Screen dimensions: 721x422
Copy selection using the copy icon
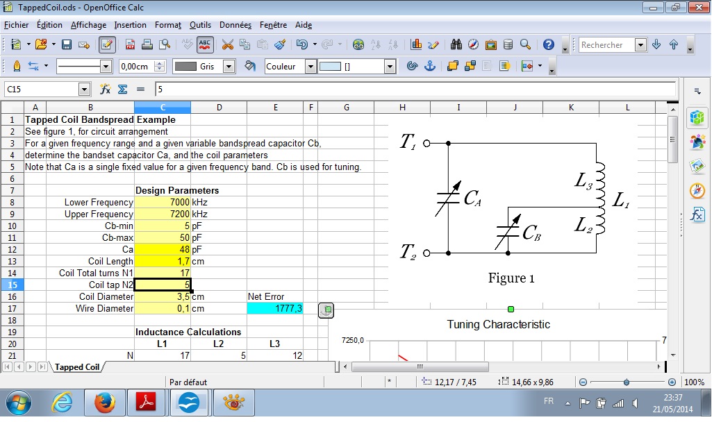pos(245,44)
